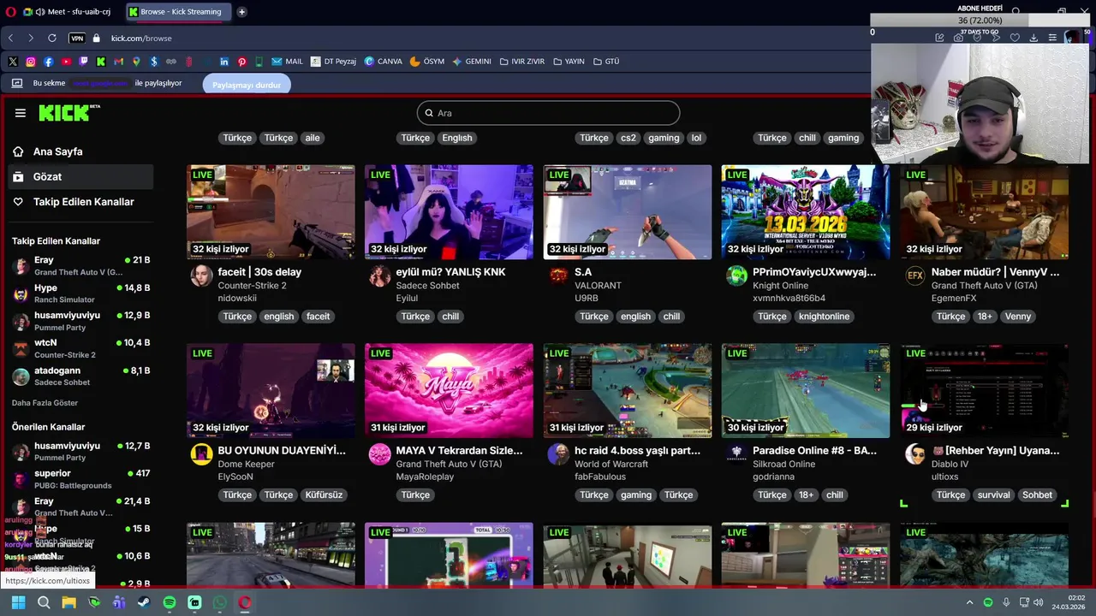Open MAYA V pink stream thumbnail
Image resolution: width=1096 pixels, height=616 pixels.
(449, 391)
